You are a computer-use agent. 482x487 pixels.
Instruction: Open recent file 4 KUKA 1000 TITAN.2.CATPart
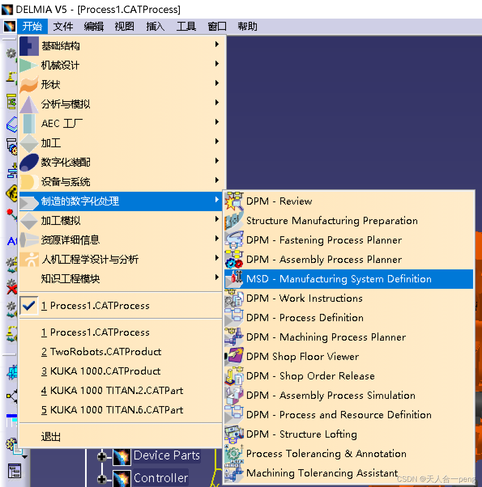(x=121, y=390)
